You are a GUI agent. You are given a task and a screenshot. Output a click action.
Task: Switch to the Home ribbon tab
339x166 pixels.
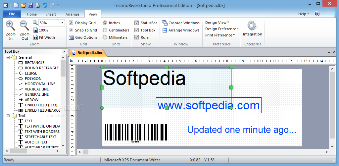32,14
